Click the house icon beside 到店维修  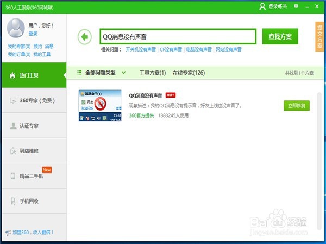13,151
